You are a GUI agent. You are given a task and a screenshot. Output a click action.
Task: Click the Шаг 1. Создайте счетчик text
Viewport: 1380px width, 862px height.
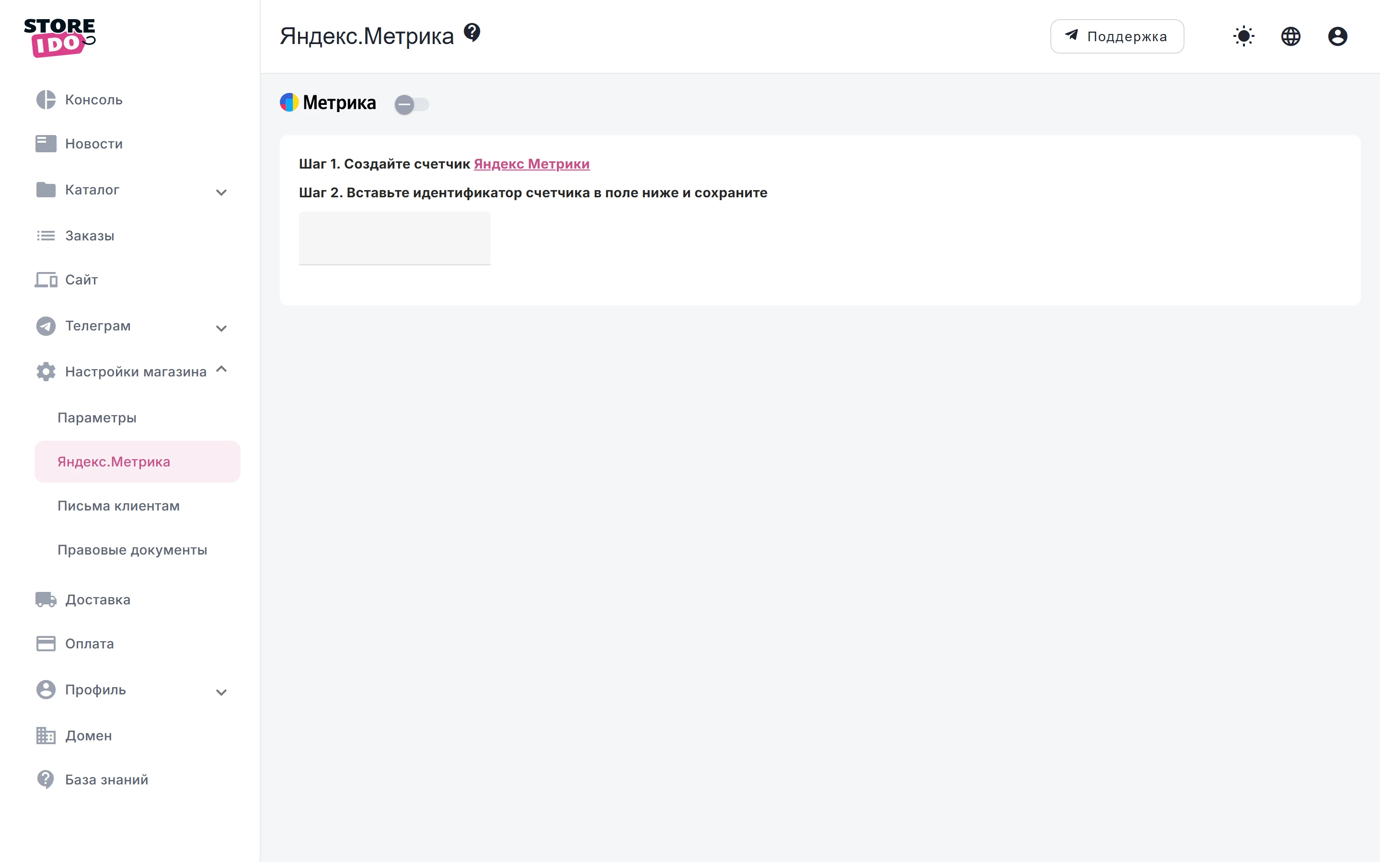[384, 164]
